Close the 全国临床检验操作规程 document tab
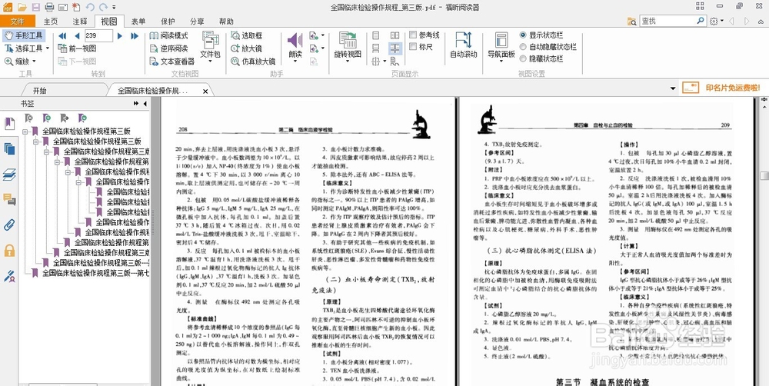The image size is (769, 386). [x=205, y=92]
